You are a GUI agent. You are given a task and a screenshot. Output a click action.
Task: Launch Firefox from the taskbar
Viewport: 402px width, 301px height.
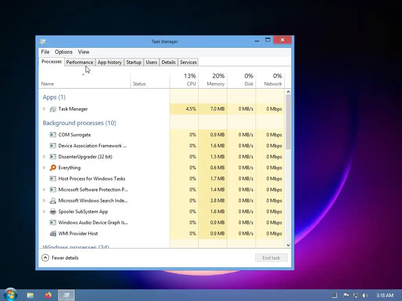coord(48,295)
